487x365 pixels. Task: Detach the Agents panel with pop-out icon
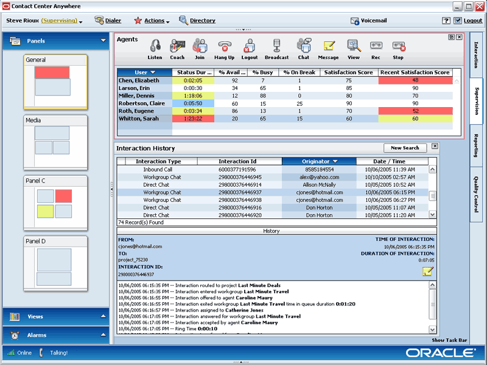coord(451,37)
